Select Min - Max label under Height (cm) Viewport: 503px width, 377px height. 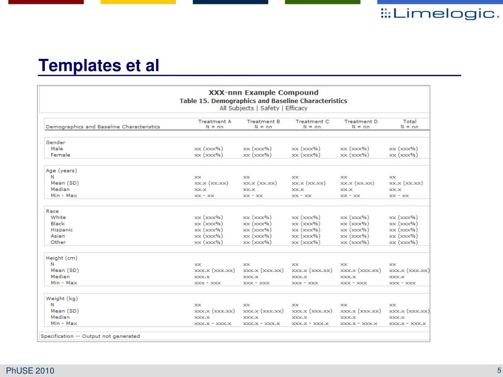pos(64,283)
